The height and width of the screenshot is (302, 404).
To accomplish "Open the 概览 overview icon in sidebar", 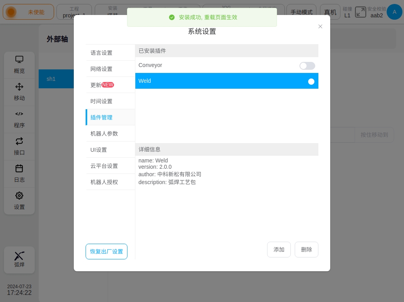I will tap(19, 60).
